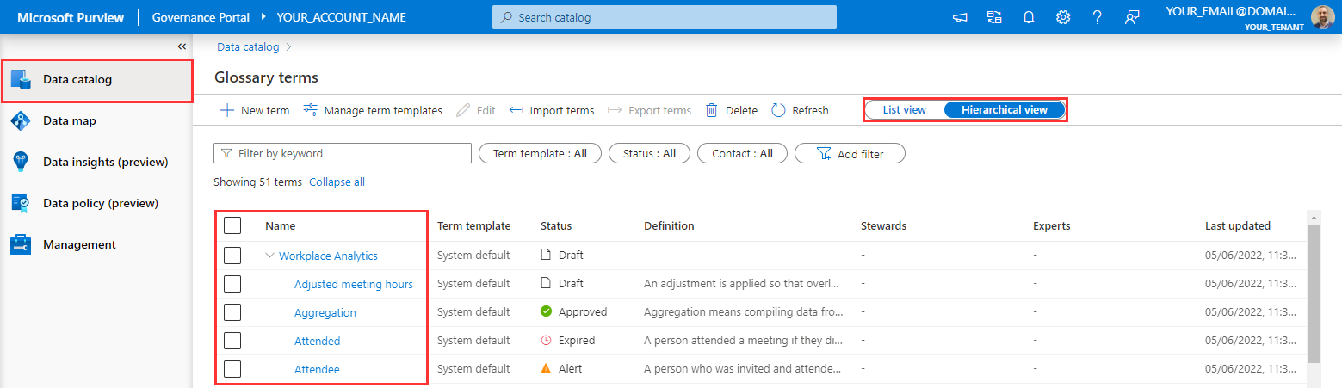1342x388 pixels.
Task: Open the Data catalog breadcrumb link
Action: (248, 47)
